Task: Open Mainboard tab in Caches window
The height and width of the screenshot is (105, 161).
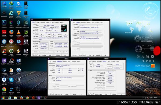Action: click(x=83, y=23)
